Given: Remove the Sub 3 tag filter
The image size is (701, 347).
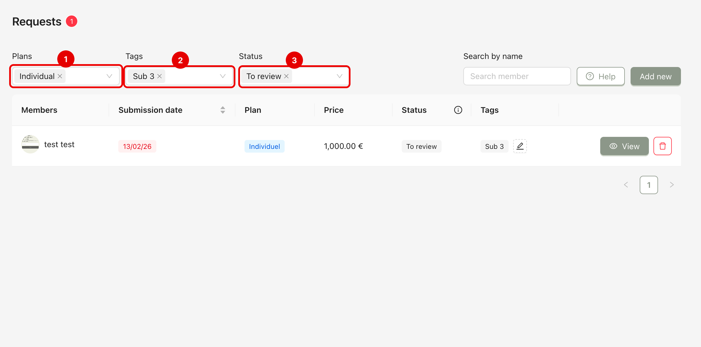Looking at the screenshot, I should [160, 76].
